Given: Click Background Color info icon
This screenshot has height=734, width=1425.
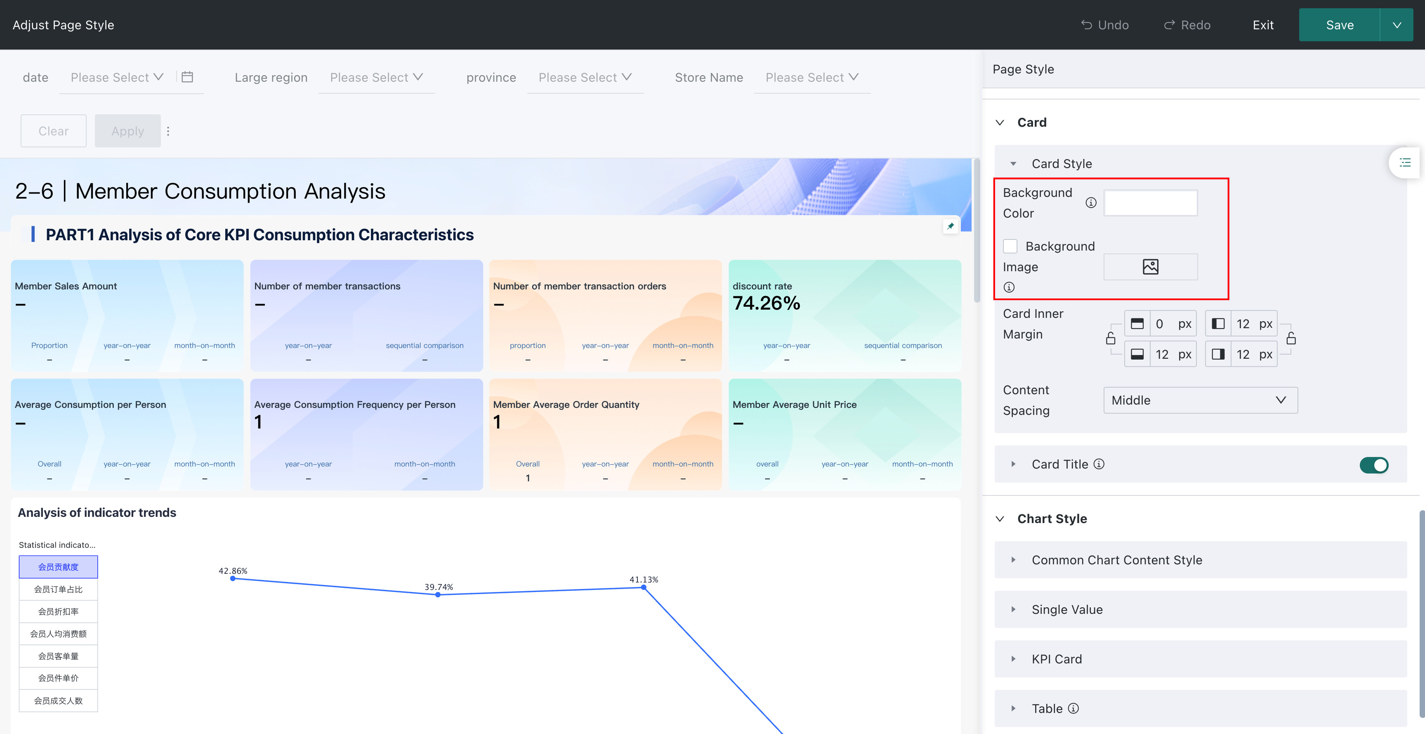Looking at the screenshot, I should point(1091,203).
